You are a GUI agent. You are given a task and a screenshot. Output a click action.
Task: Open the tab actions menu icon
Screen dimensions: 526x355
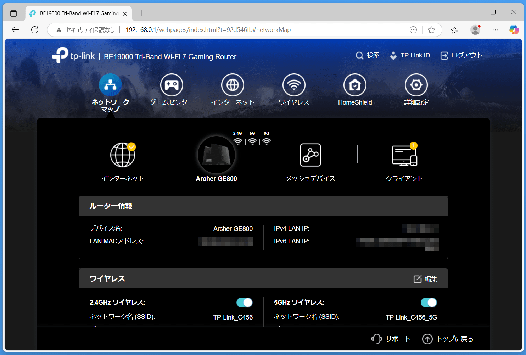[x=13, y=13]
